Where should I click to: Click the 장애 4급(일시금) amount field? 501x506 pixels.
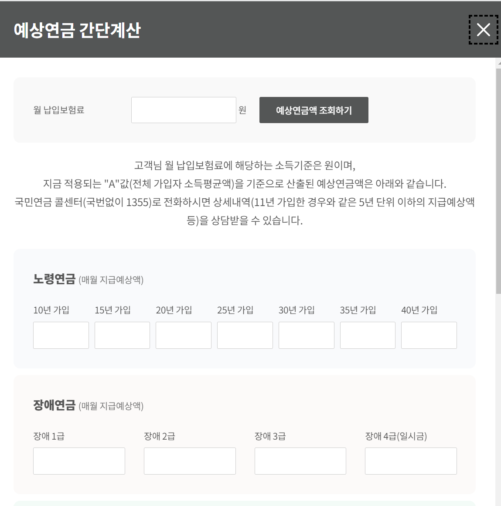pos(411,461)
